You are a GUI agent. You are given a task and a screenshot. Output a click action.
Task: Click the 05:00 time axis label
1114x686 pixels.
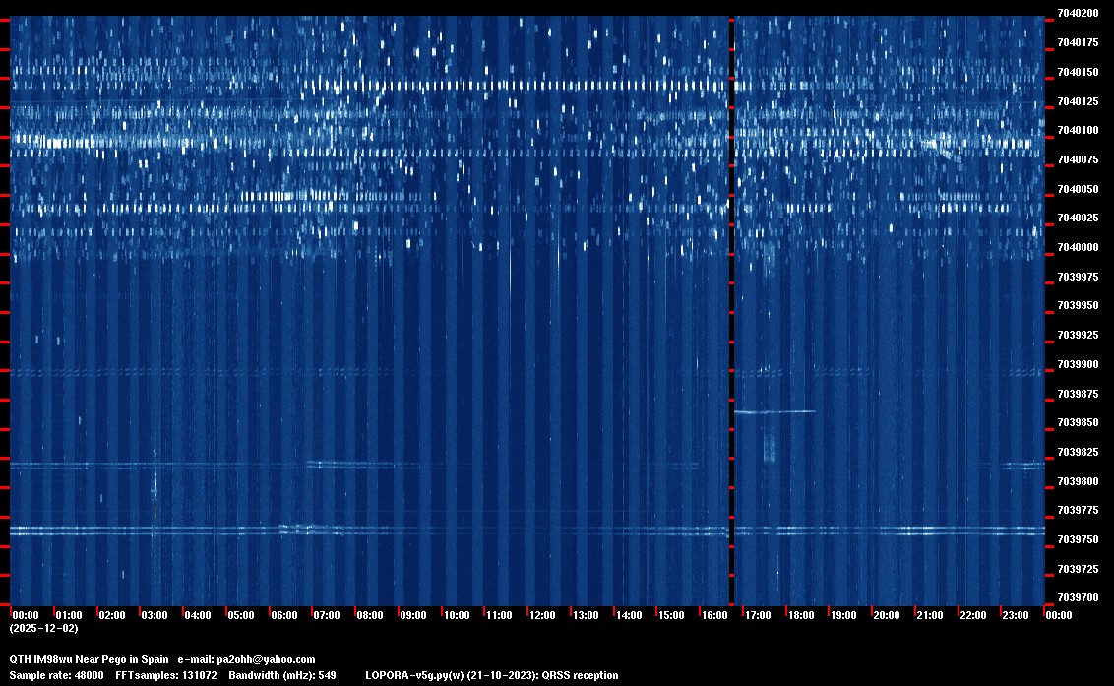[241, 615]
